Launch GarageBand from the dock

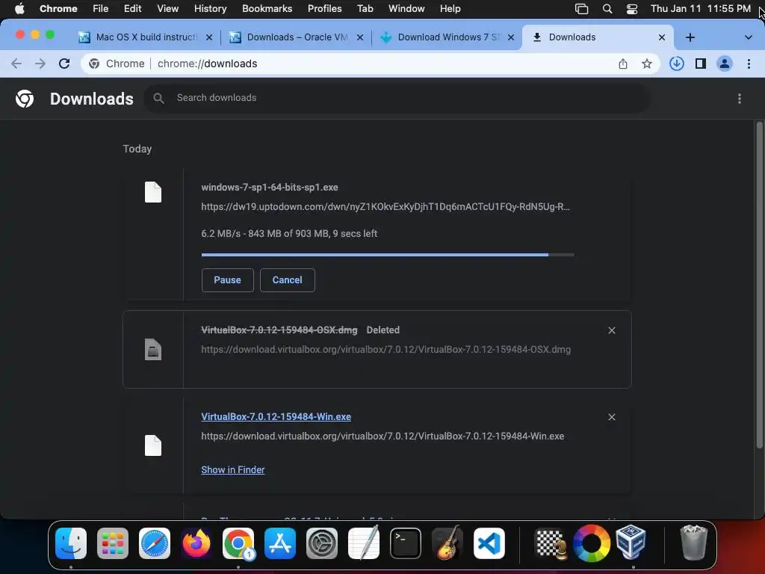[x=447, y=543]
